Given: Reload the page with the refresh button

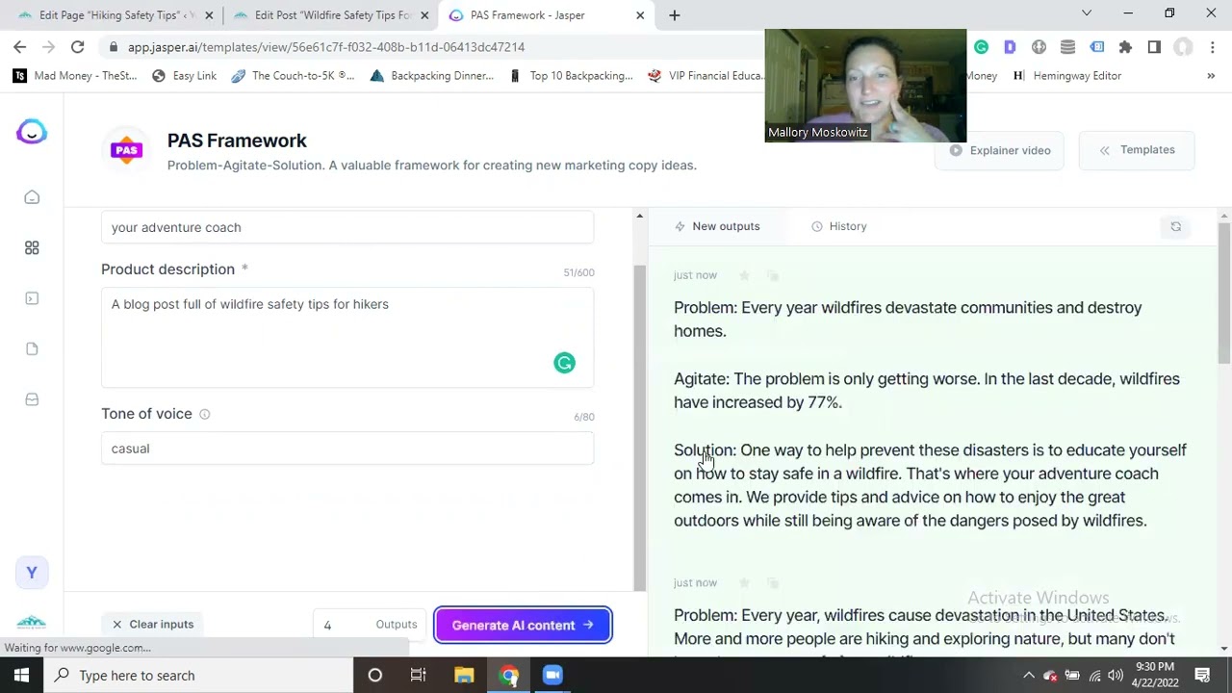Looking at the screenshot, I should pyautogui.click(x=77, y=46).
